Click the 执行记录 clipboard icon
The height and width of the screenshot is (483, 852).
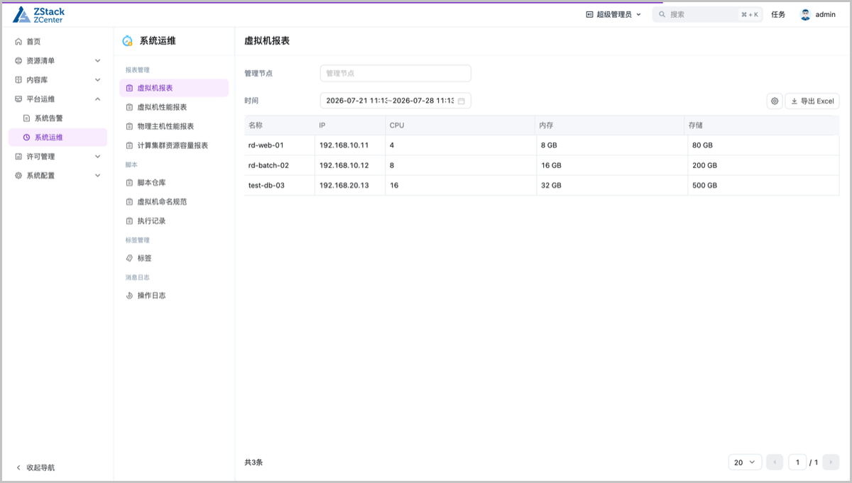pyautogui.click(x=129, y=221)
